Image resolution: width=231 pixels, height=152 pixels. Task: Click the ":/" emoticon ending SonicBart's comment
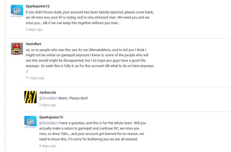tap(27, 71)
